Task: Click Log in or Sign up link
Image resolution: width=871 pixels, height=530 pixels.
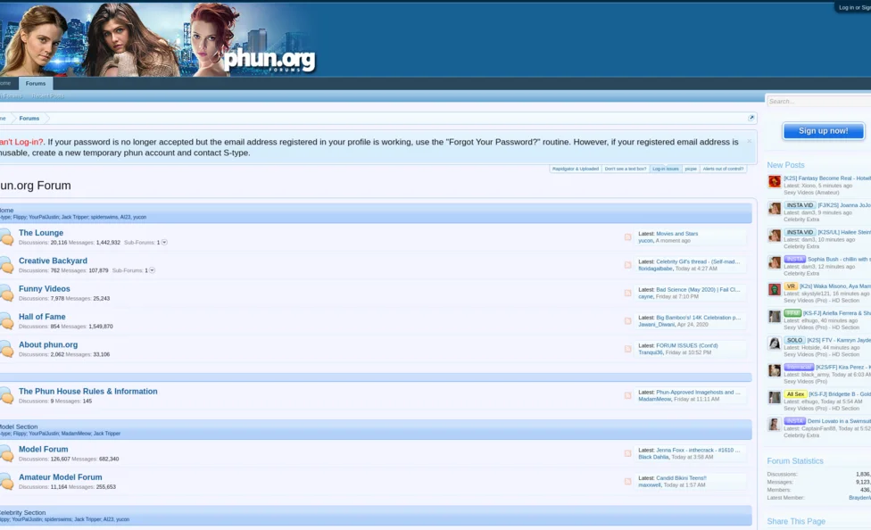Action: pos(854,7)
